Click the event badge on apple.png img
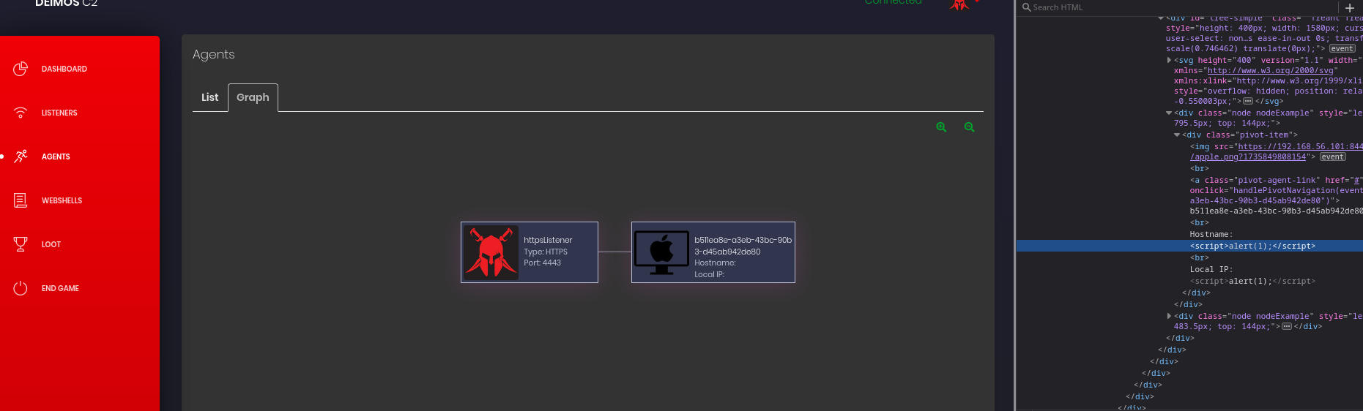The image size is (1363, 411). (x=1333, y=157)
